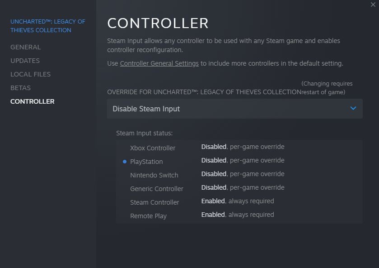
Task: Expand the Steam Input override dropdown arrow
Action: tap(353, 109)
